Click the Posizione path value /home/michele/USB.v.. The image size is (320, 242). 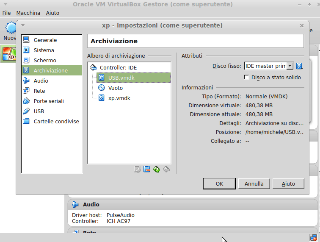(x=274, y=132)
